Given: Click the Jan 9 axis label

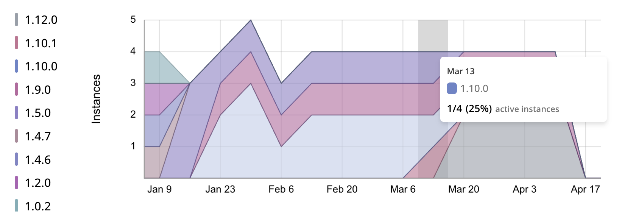Looking at the screenshot, I should coord(159,189).
